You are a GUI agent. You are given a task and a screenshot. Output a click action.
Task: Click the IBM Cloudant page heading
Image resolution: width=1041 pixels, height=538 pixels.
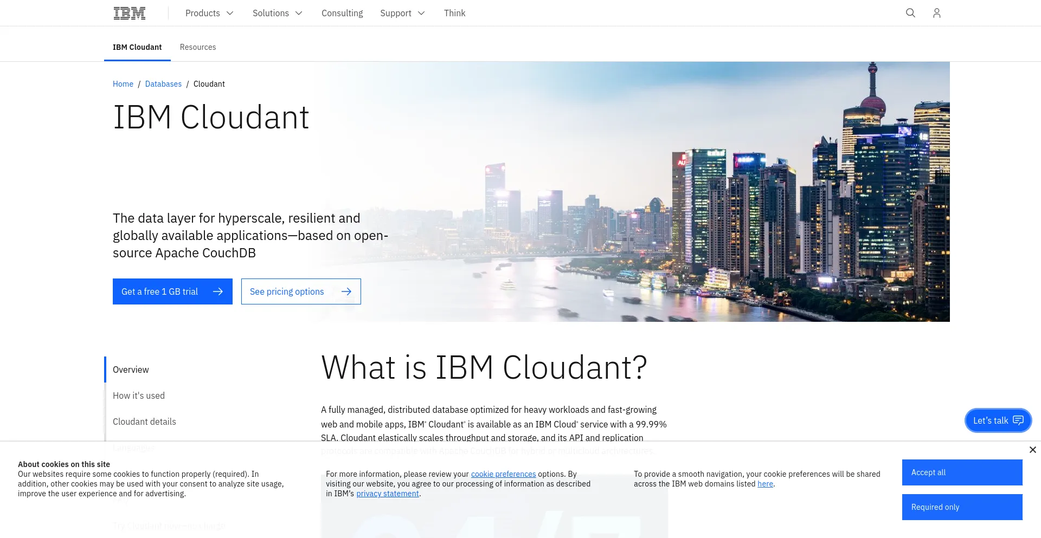(x=211, y=117)
